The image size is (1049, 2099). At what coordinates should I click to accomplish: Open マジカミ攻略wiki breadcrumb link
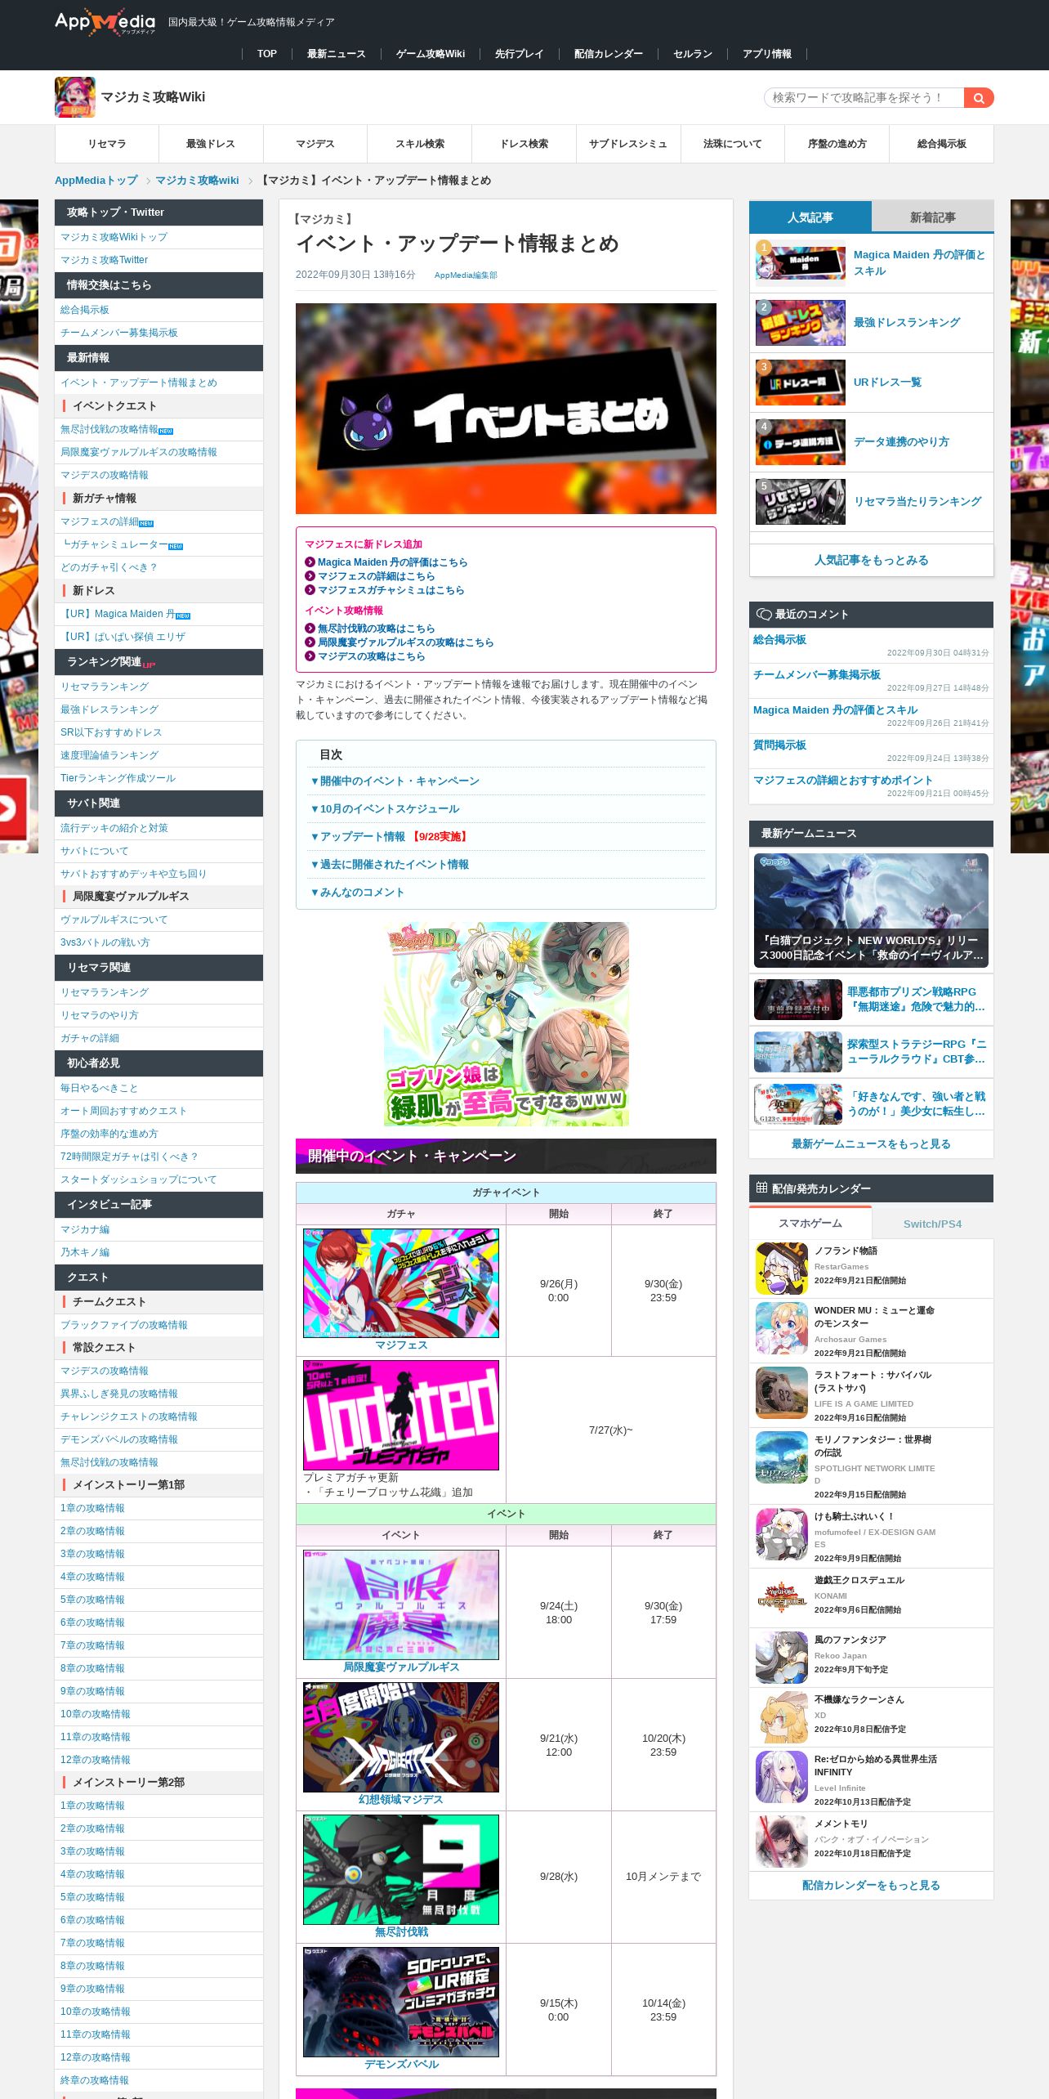click(197, 181)
